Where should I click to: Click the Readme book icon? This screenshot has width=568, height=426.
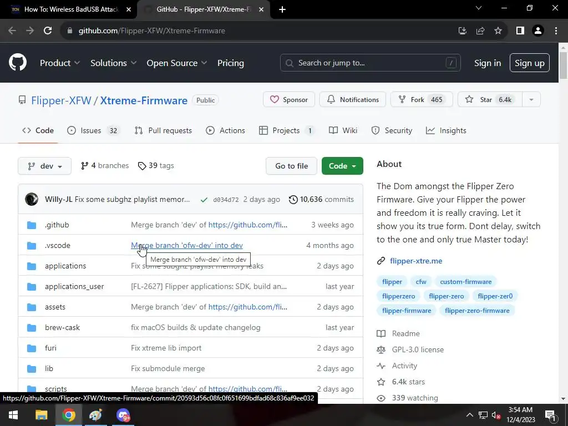pos(381,333)
